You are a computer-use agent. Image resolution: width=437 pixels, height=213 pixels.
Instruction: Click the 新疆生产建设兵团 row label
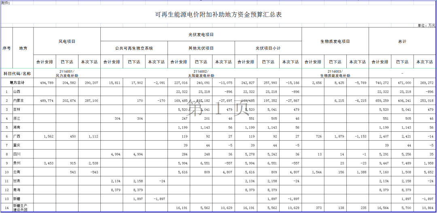point(23,207)
